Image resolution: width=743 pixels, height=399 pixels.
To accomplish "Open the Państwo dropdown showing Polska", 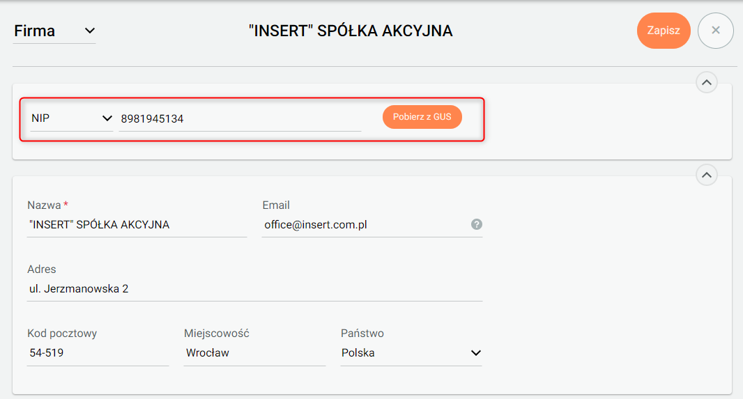I will click(x=411, y=353).
